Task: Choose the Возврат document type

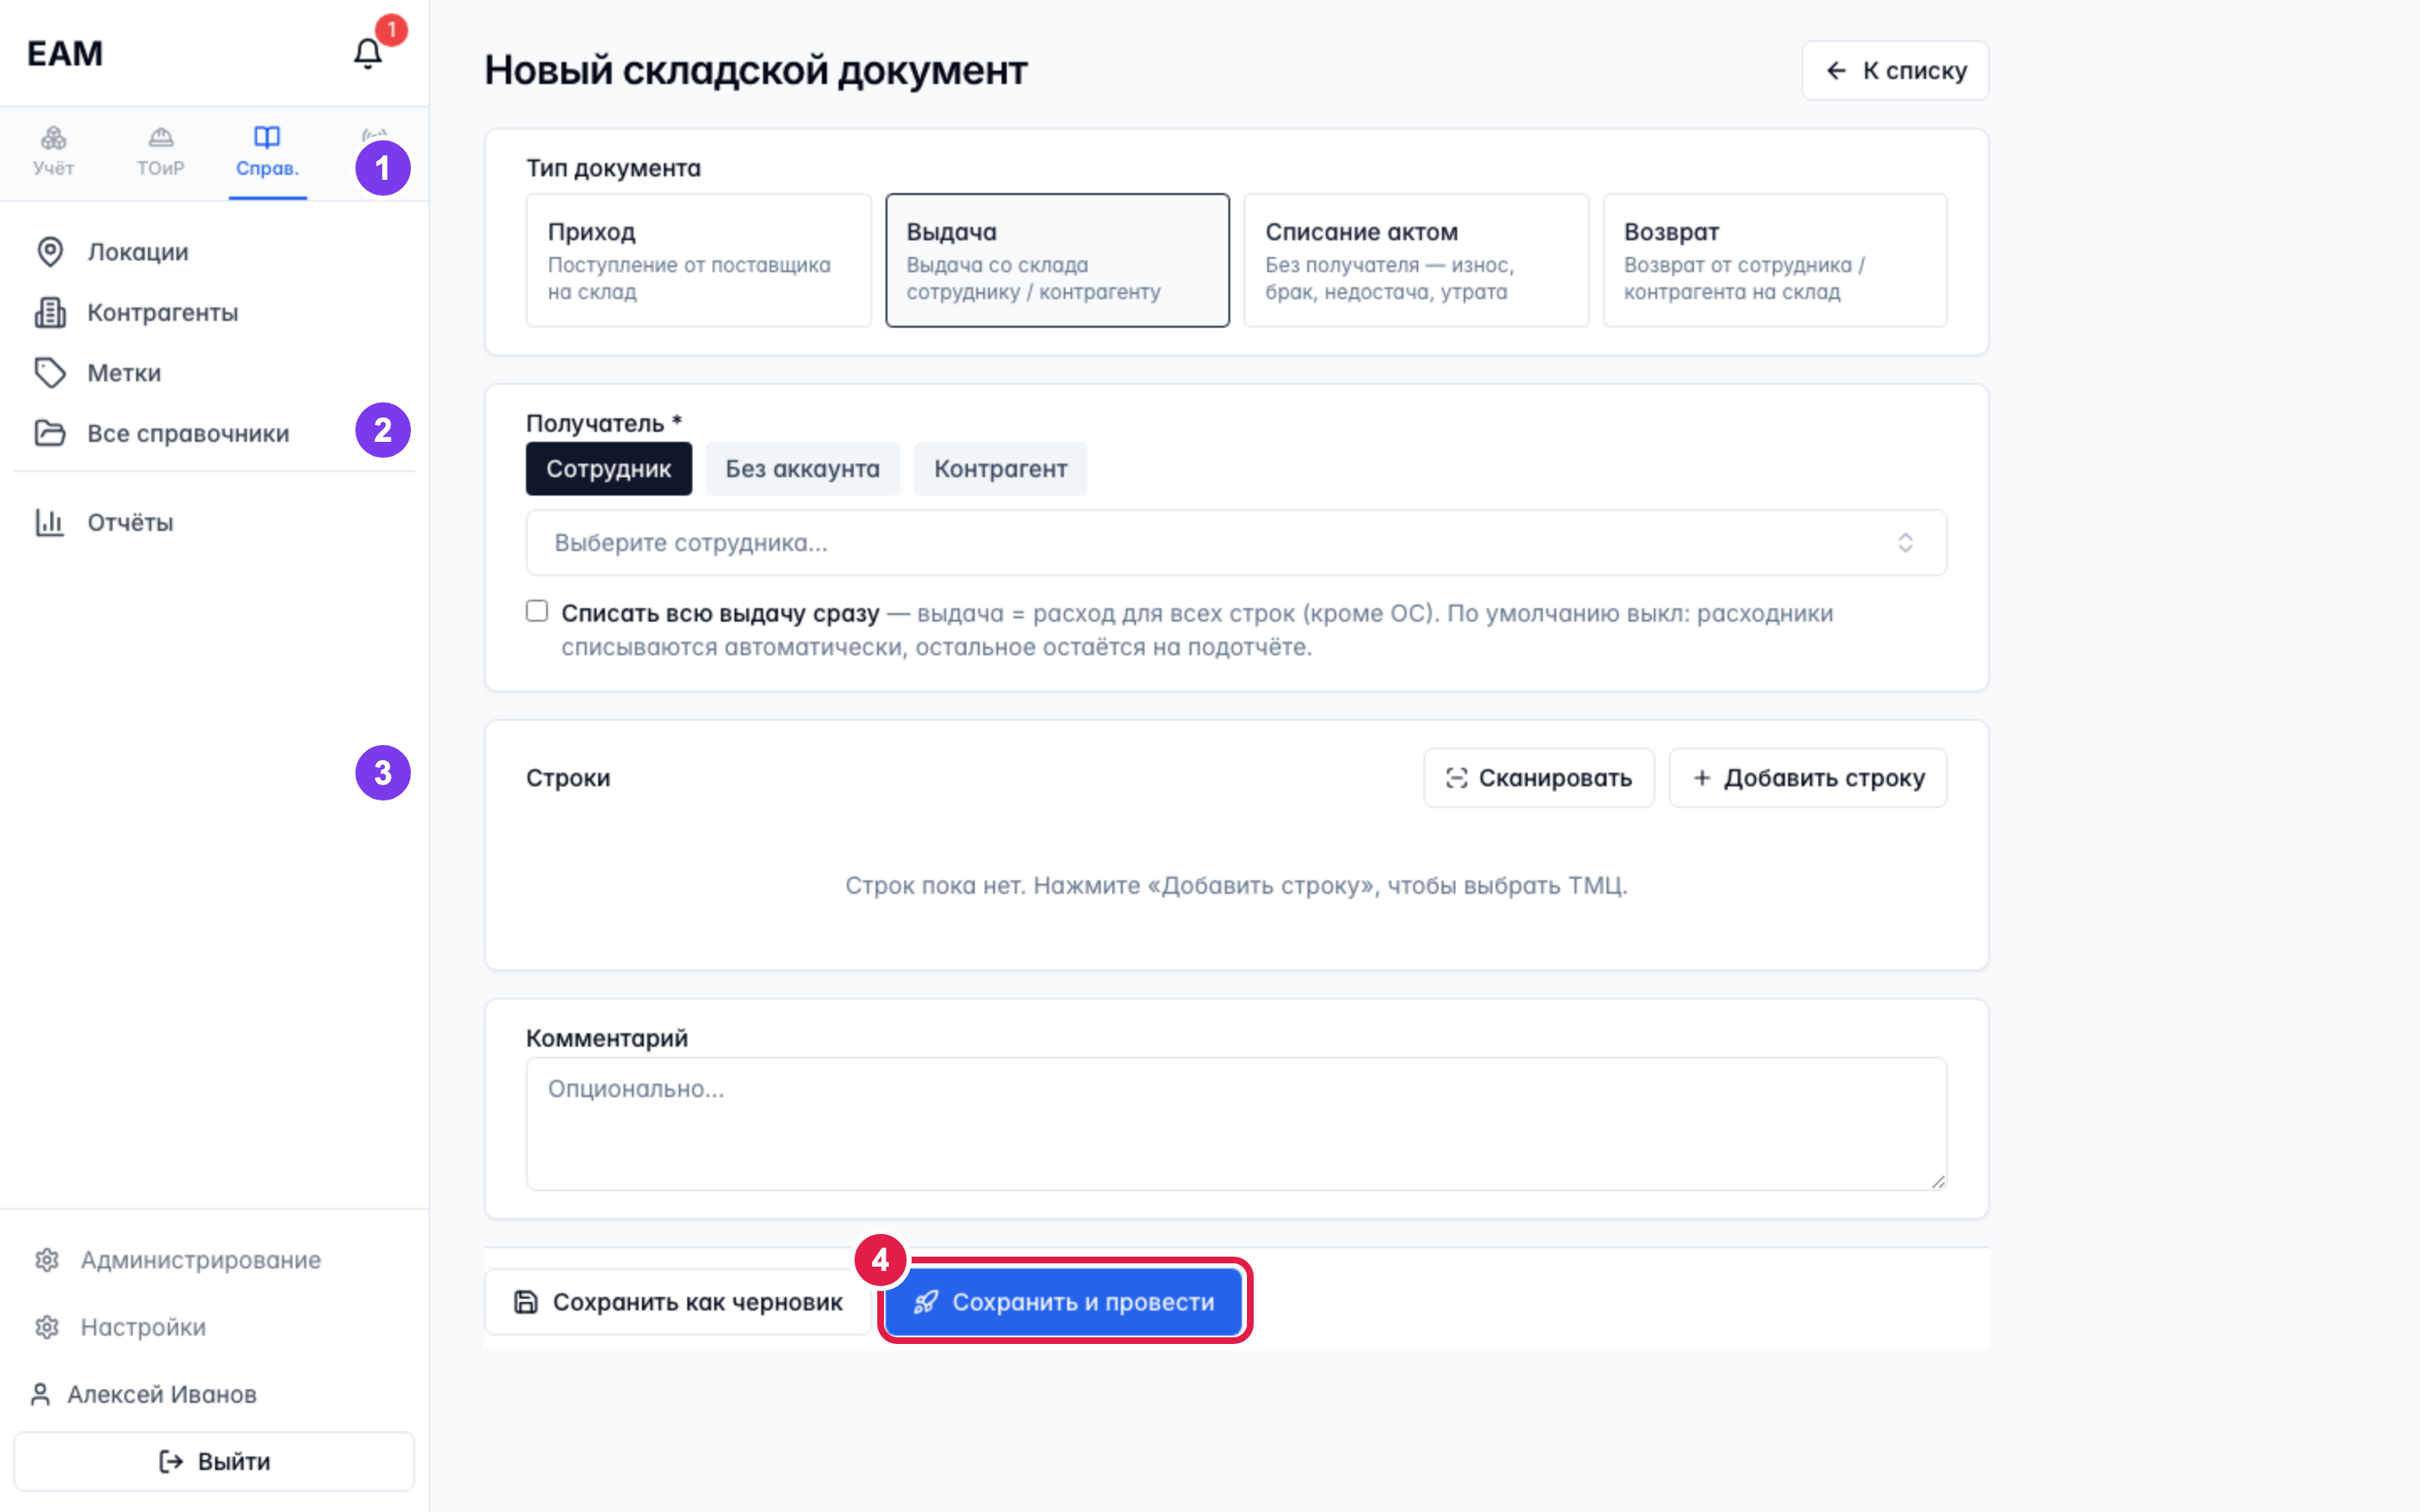Action: (1775, 260)
